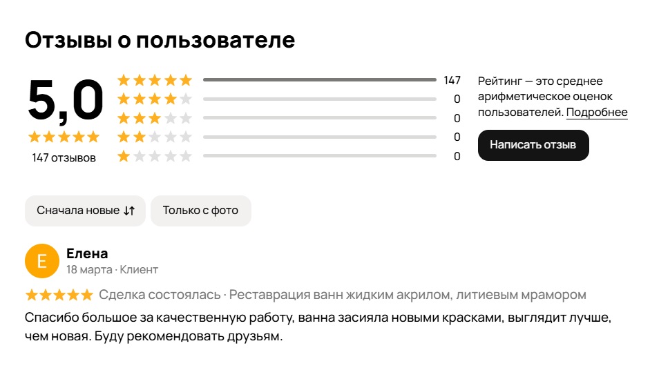
Task: Click the one-star rating row stars
Action: tap(155, 156)
